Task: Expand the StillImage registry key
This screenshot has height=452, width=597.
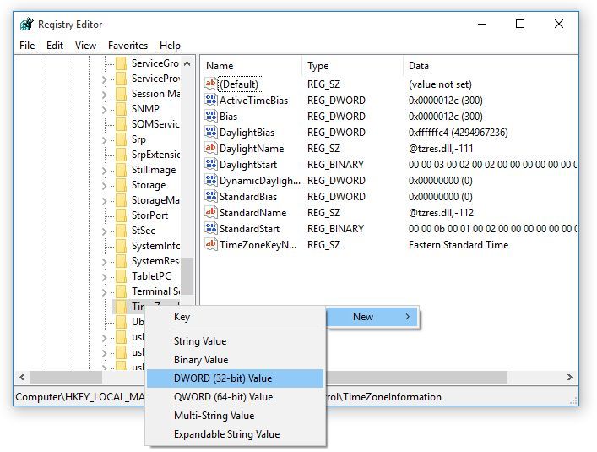Action: (104, 170)
